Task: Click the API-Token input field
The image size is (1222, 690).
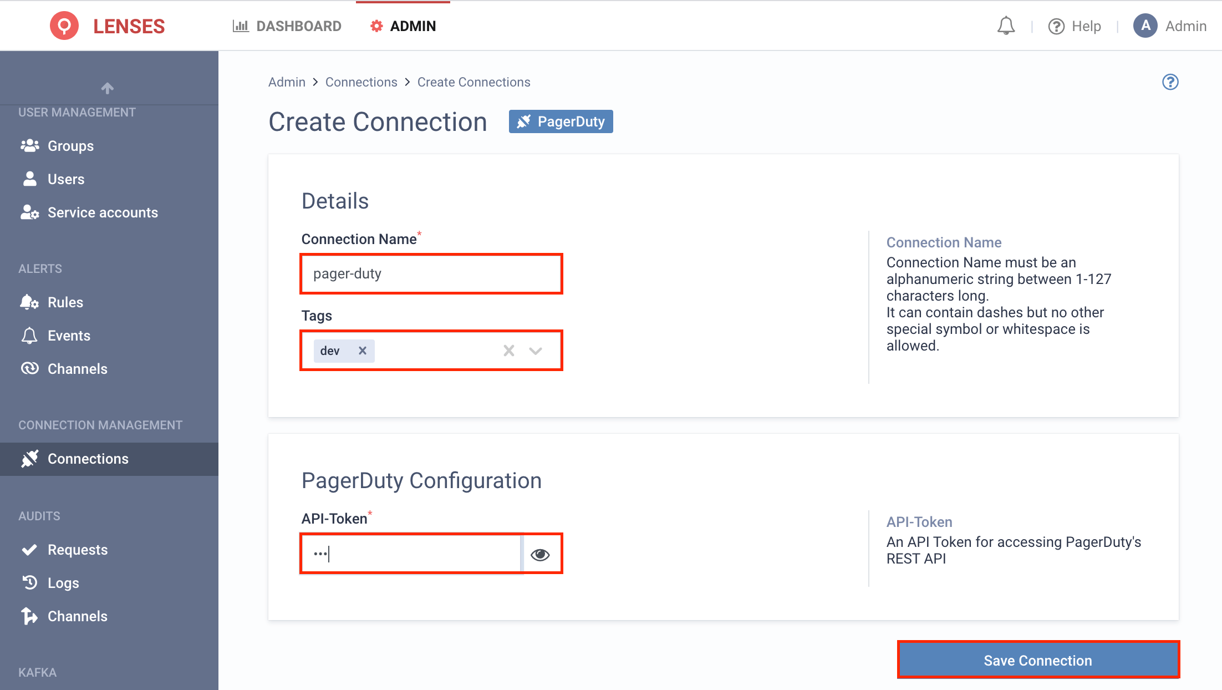Action: 413,554
